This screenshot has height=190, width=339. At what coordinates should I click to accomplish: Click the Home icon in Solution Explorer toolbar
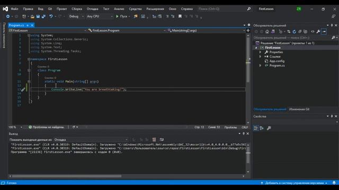point(267,32)
